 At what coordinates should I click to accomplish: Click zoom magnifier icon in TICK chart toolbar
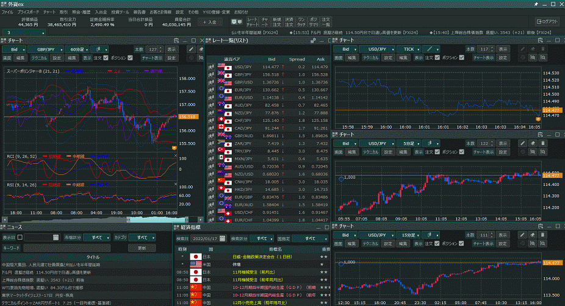point(533,58)
